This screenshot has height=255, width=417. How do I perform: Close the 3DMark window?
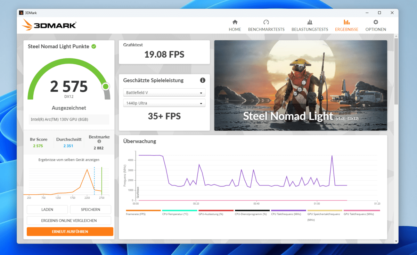[392, 13]
